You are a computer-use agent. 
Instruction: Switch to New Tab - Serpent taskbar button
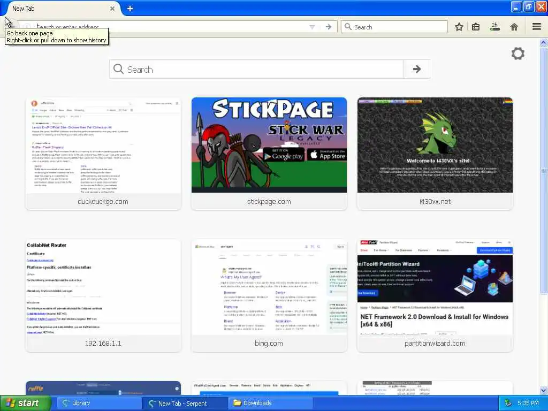[185, 404]
